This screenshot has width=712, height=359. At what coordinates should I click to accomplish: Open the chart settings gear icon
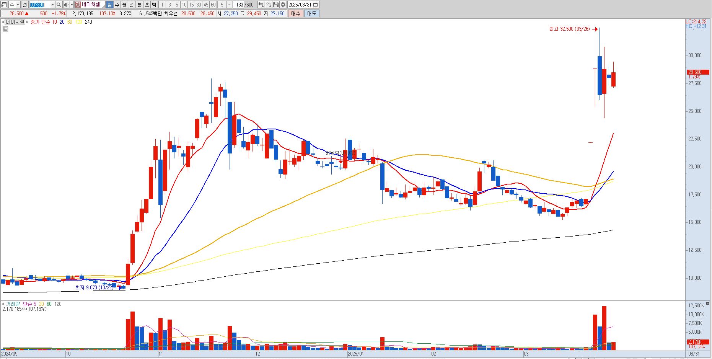(x=283, y=5)
